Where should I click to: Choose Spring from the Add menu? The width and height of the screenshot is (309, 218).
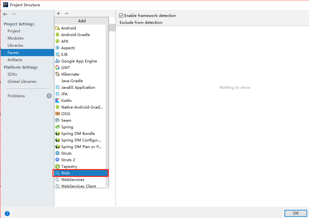[x=80, y=127]
